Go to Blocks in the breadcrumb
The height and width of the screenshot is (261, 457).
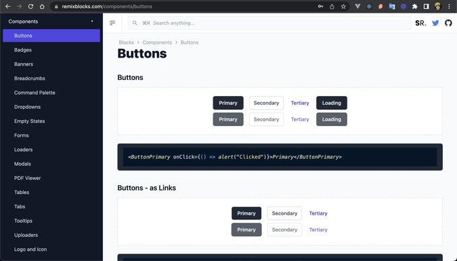(x=127, y=42)
